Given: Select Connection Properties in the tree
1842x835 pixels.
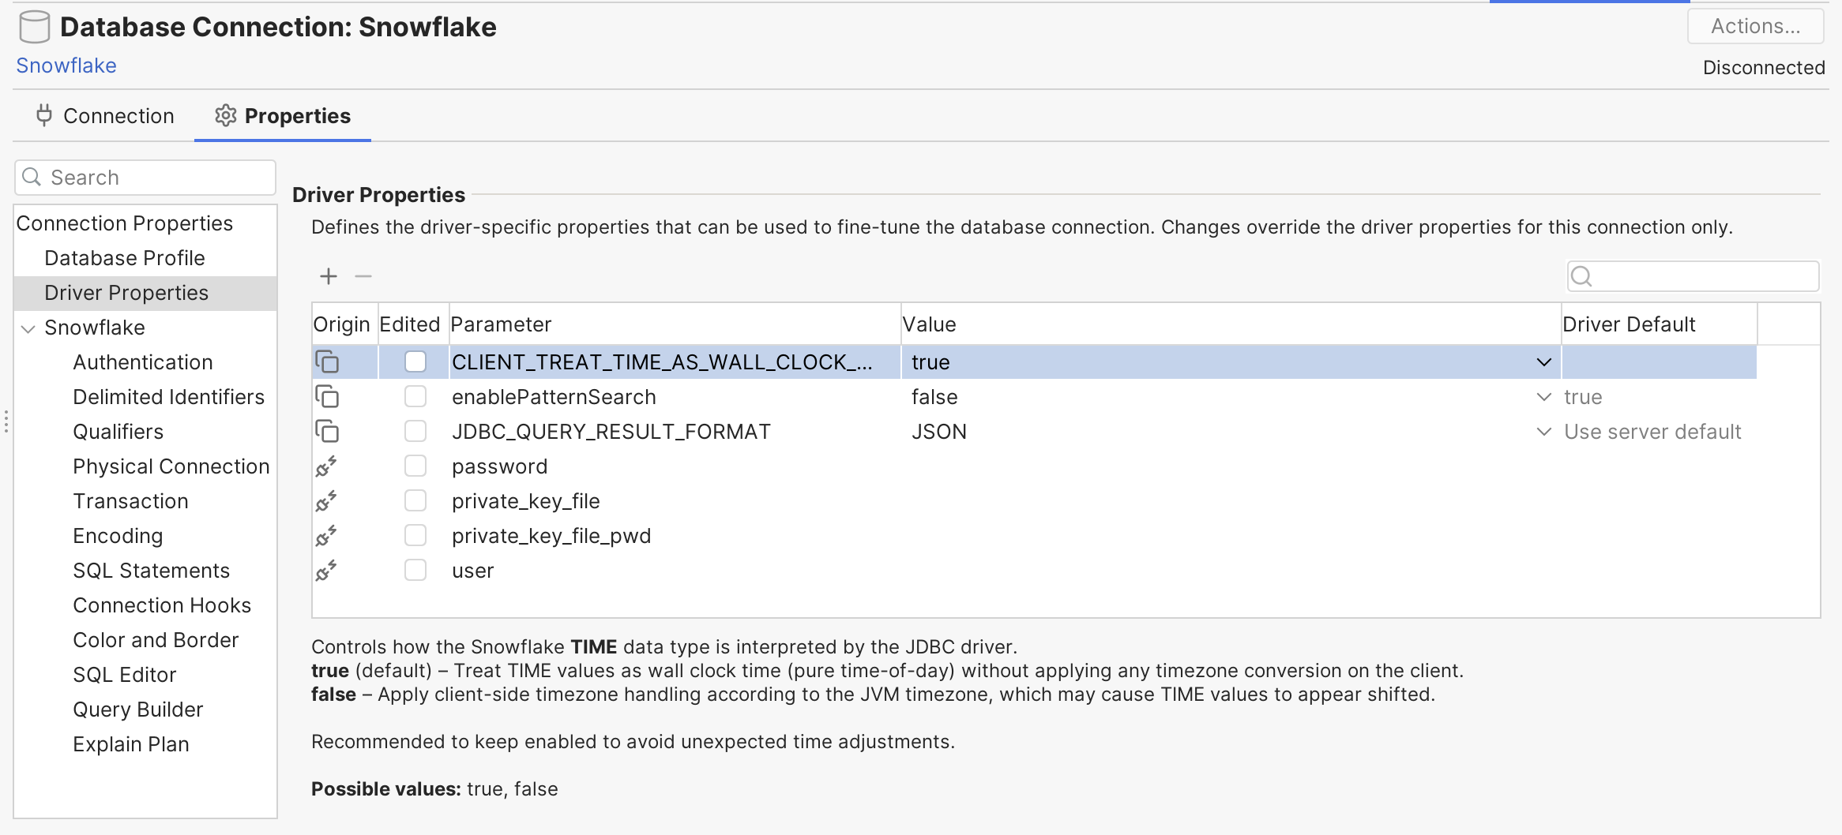Looking at the screenshot, I should (125, 223).
